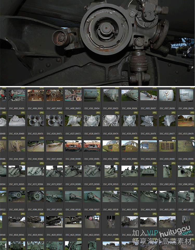This screenshot has width=195, height=250.
Task: Select the orange vehicle thumbnail DSC_4548_00490
Action: coord(73,146)
